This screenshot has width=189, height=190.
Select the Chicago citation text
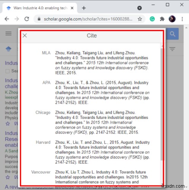[102, 122]
